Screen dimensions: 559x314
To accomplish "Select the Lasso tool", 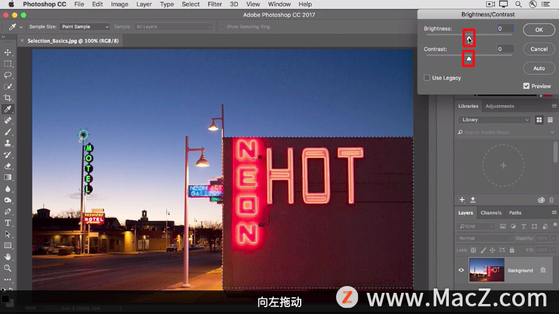I will (x=7, y=75).
